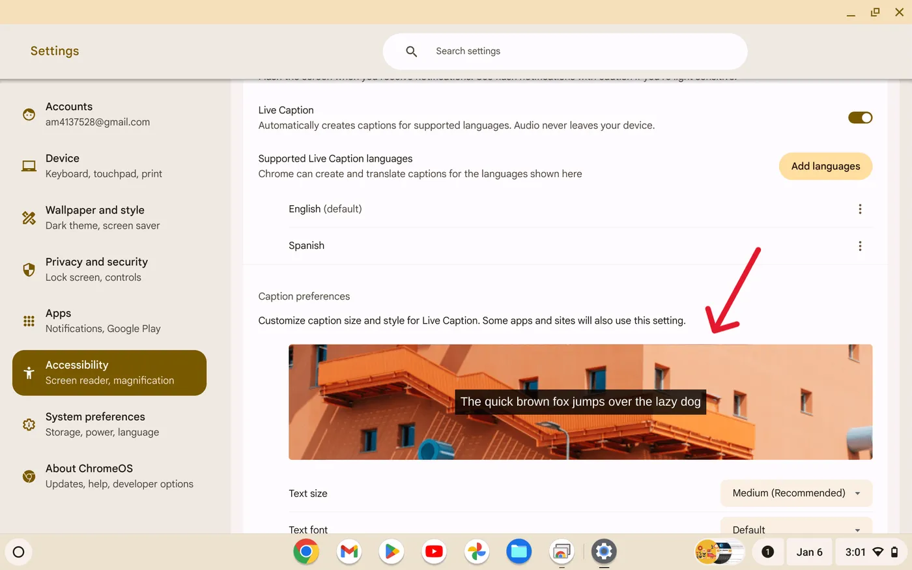Viewport: 912px width, 570px height.
Task: Turn off the Live Caption toggle
Action: point(860,117)
